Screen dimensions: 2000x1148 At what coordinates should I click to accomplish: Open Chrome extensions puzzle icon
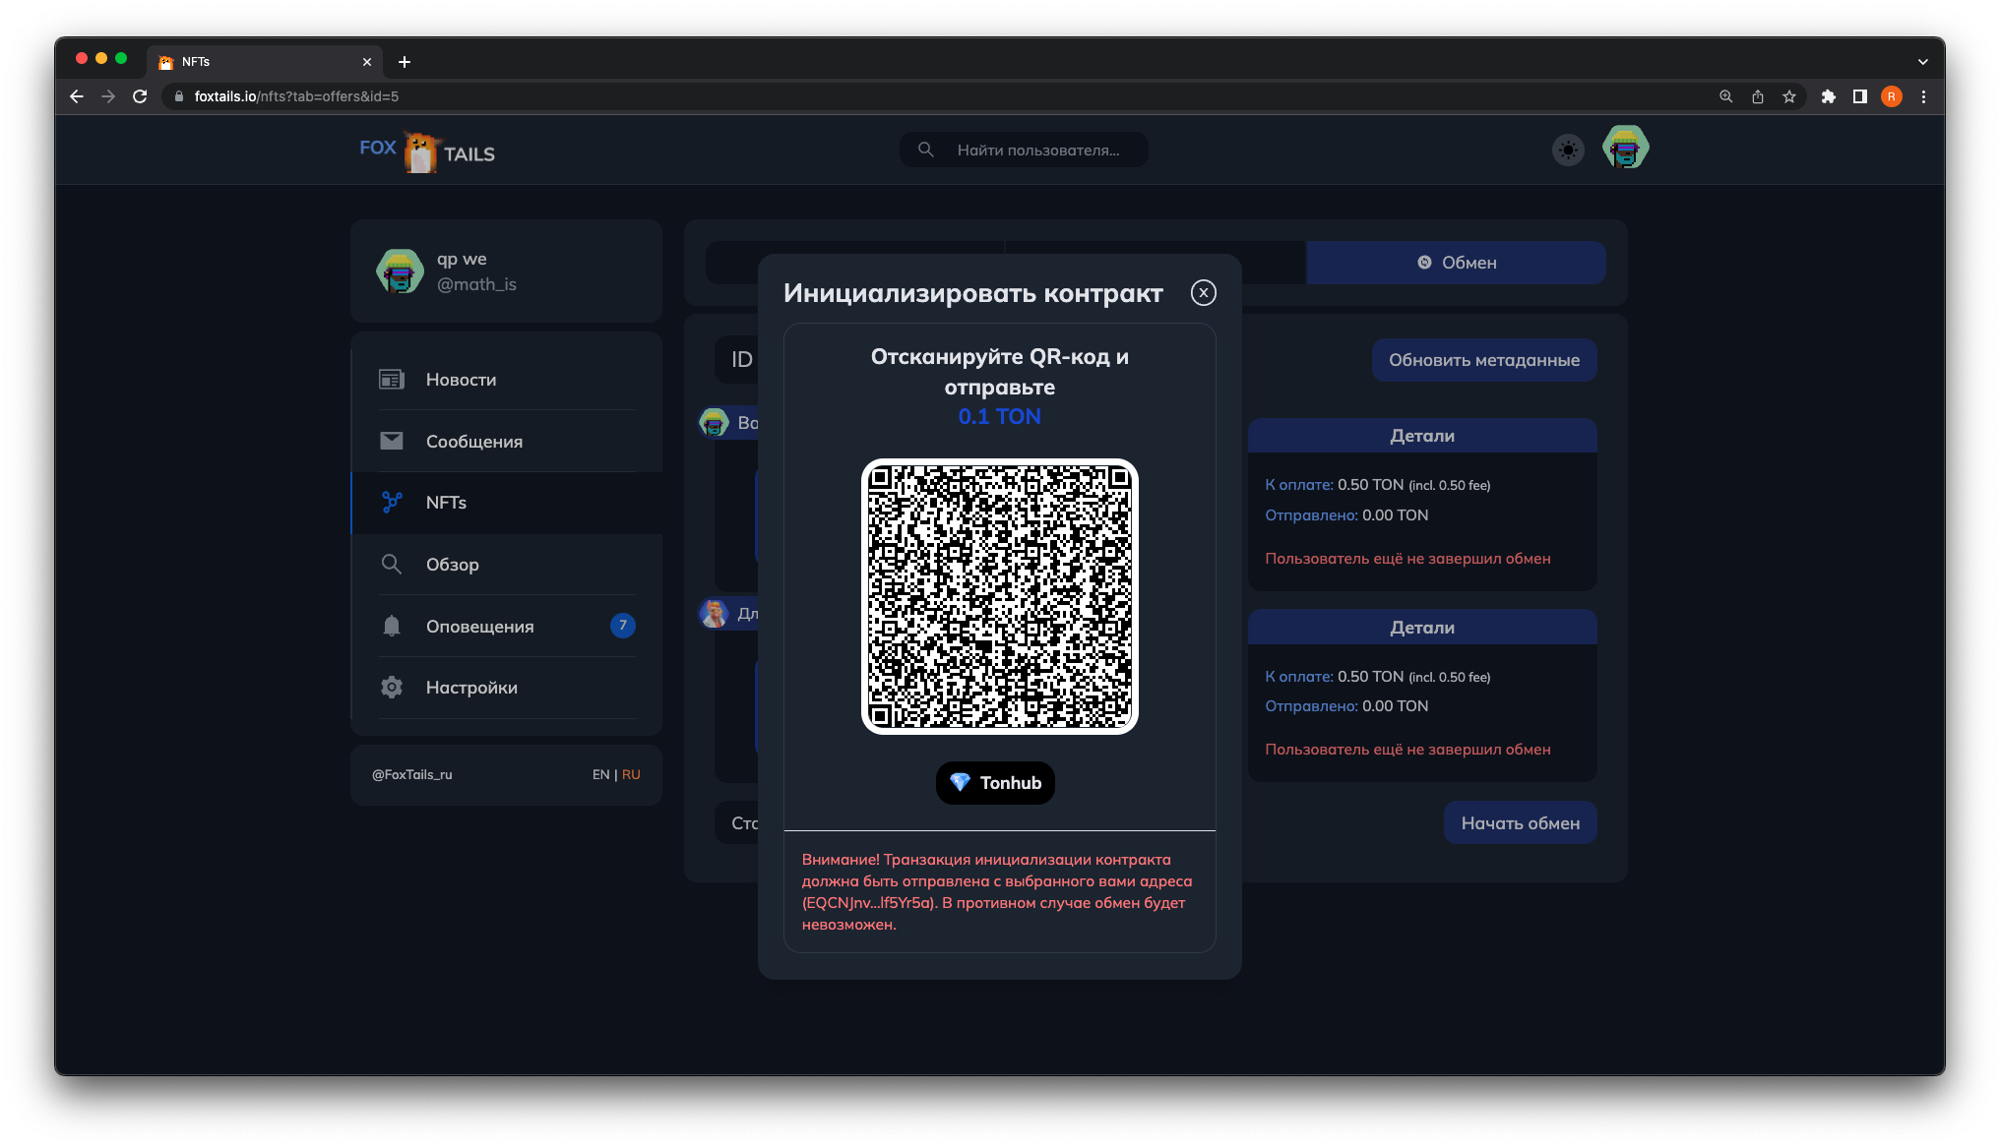[1828, 96]
